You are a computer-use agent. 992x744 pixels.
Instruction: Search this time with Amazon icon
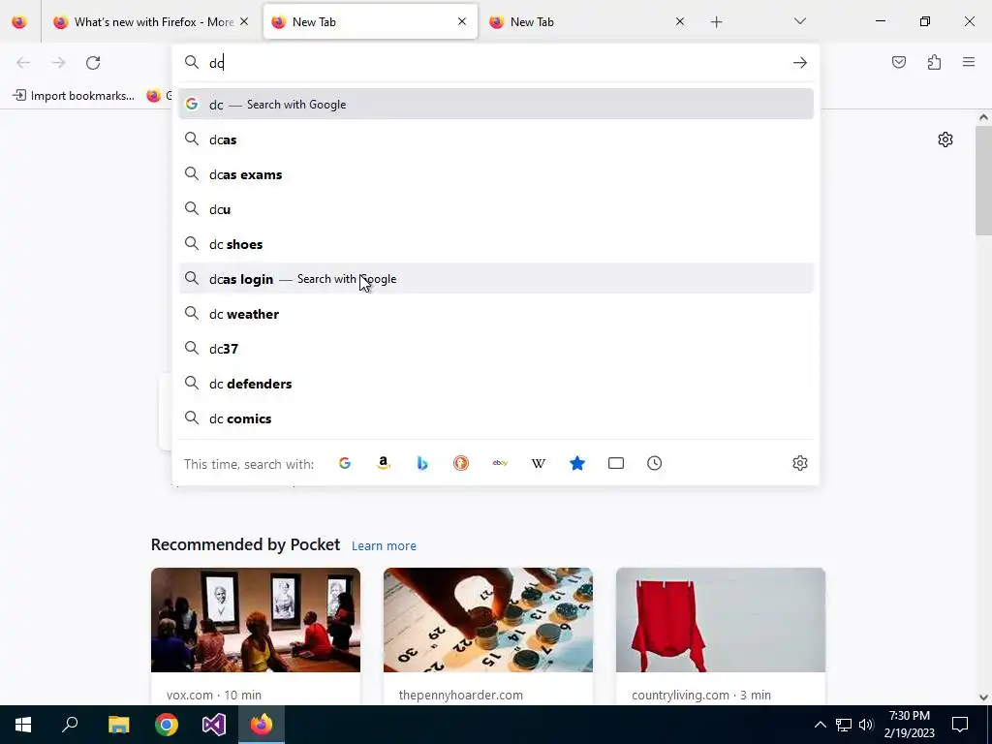point(384,463)
